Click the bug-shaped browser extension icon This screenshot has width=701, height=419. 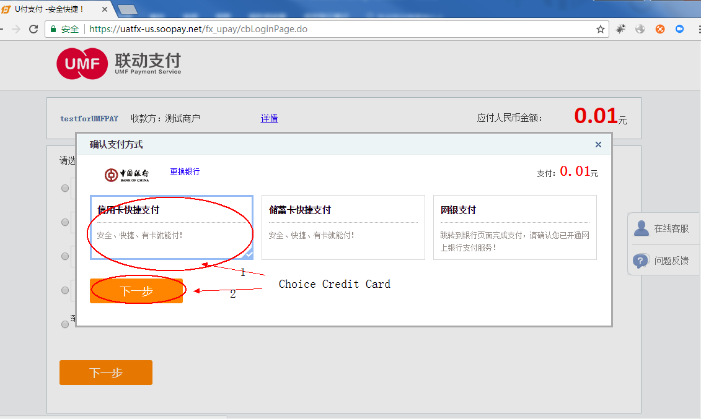tap(620, 28)
